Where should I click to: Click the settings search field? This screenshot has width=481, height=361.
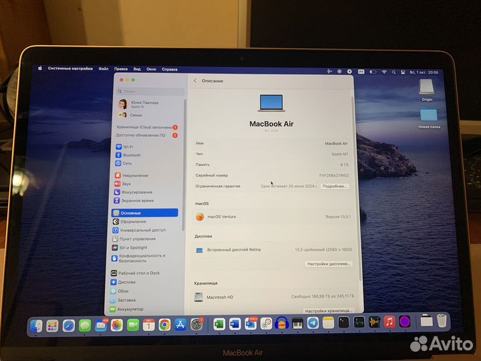150,91
